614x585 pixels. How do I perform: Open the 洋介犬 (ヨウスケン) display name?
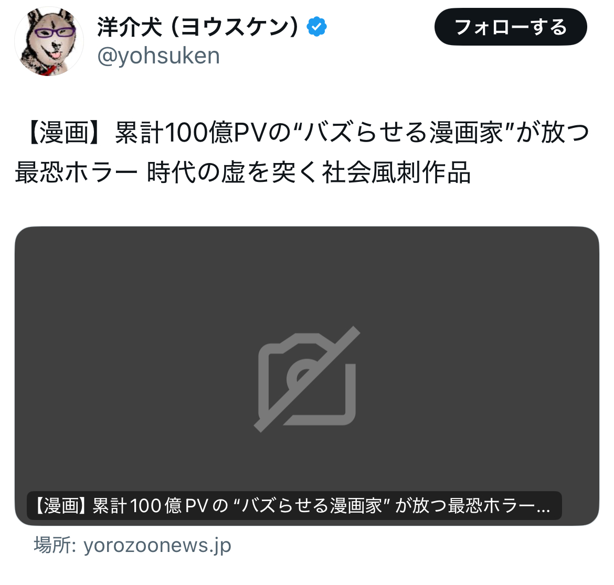[198, 27]
